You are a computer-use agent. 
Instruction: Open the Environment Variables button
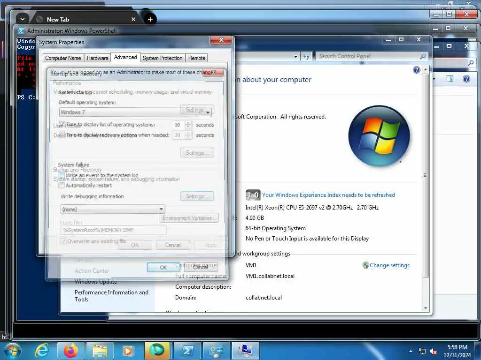tap(189, 218)
